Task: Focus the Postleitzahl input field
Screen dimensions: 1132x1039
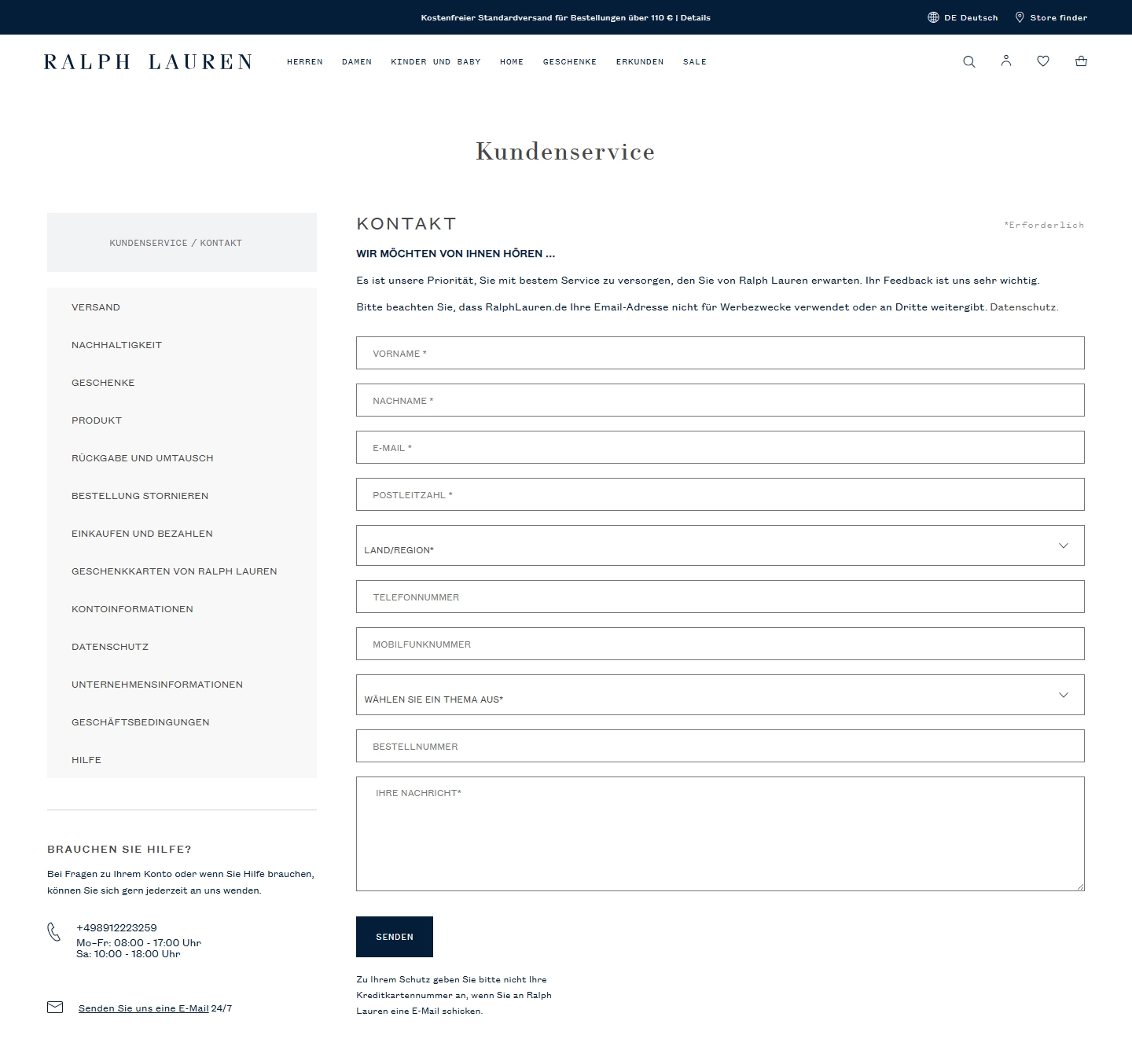Action: [x=720, y=494]
